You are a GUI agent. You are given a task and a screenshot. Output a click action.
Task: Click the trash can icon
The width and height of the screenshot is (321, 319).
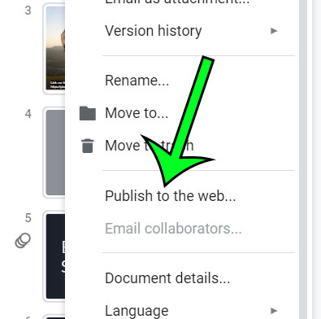tap(88, 146)
